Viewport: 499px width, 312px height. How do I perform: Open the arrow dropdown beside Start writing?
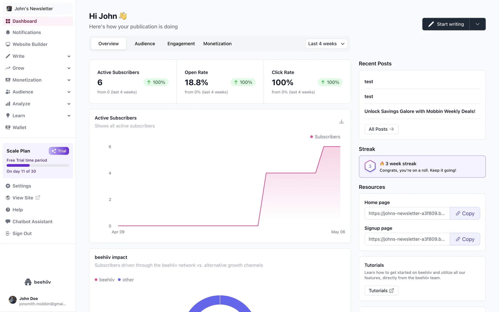coord(477,24)
